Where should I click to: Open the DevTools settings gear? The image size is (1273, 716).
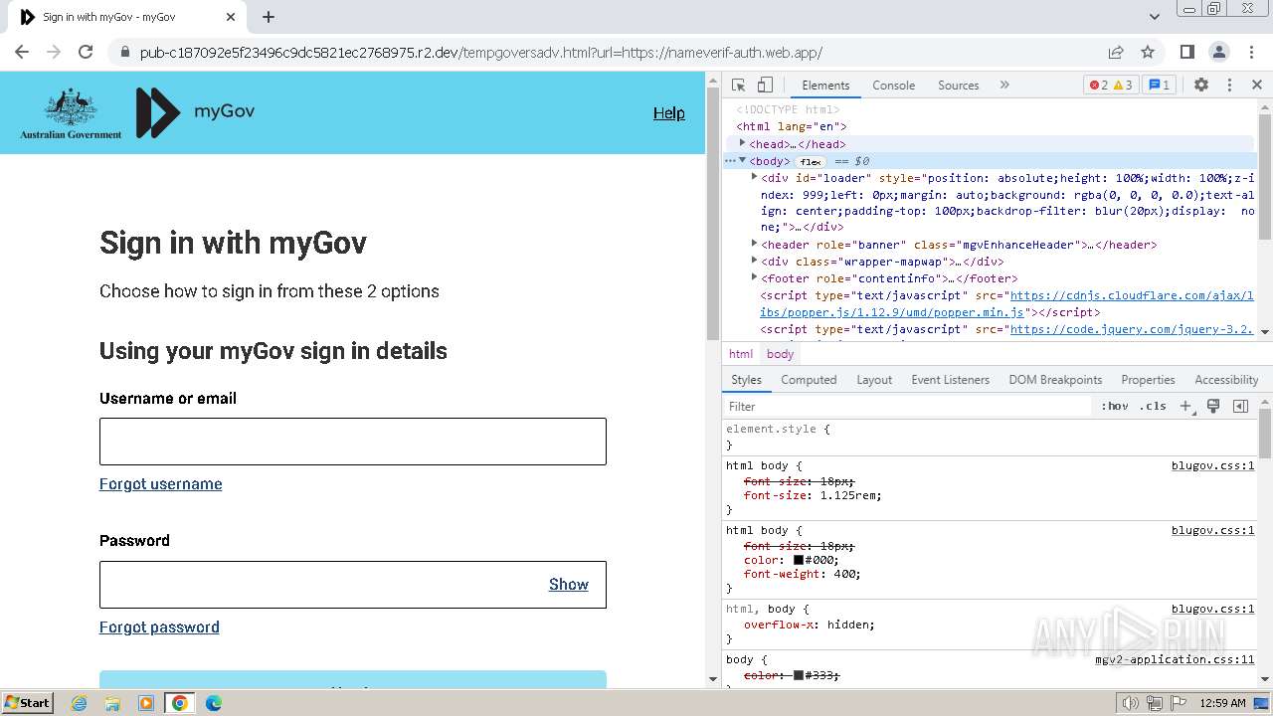1201,86
